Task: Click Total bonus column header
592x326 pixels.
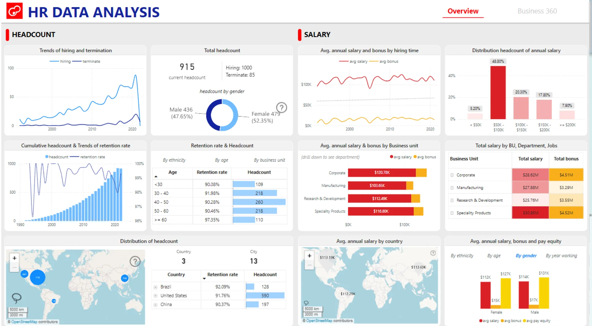Action: pos(566,159)
